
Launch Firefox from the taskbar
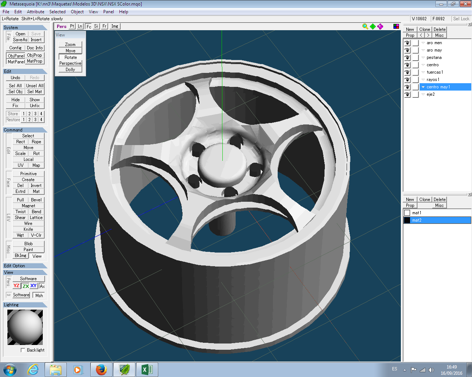tap(101, 370)
